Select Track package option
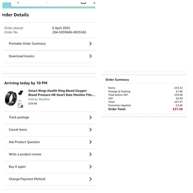 tap(50, 117)
